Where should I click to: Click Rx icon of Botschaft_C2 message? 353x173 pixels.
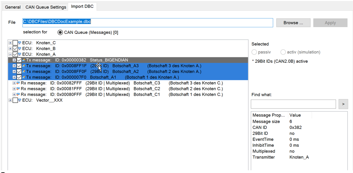(18, 89)
